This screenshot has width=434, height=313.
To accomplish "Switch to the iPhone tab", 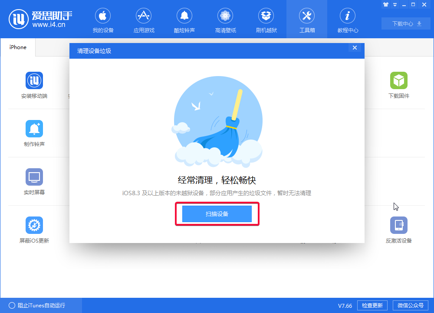I will pos(17,47).
